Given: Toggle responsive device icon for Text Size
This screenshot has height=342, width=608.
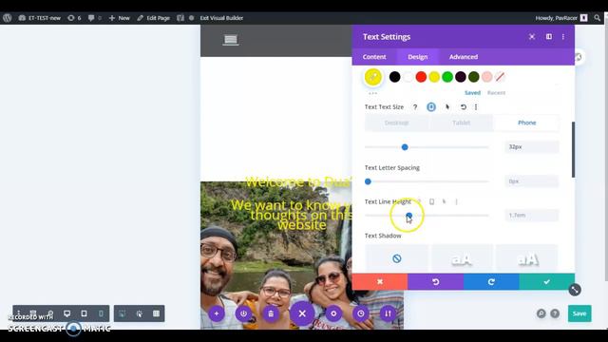Looking at the screenshot, I should pos(431,107).
